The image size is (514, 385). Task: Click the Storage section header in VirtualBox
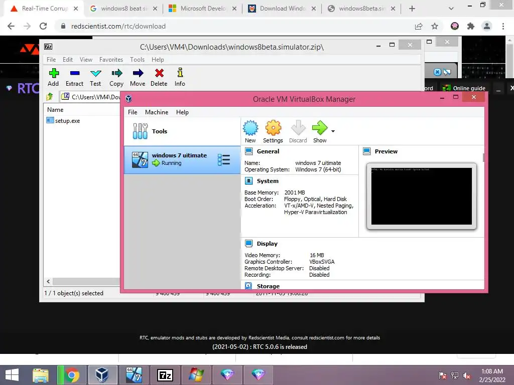pos(268,286)
